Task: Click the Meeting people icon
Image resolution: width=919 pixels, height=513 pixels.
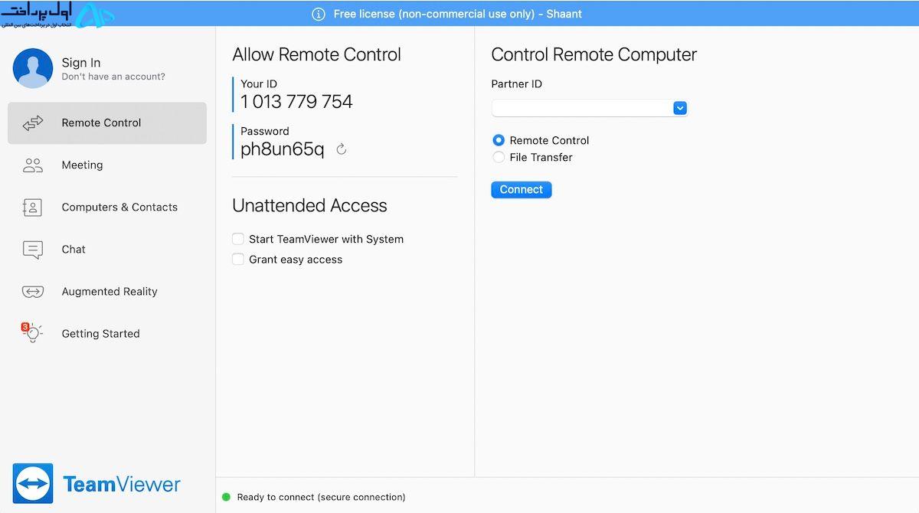Action: click(x=33, y=165)
